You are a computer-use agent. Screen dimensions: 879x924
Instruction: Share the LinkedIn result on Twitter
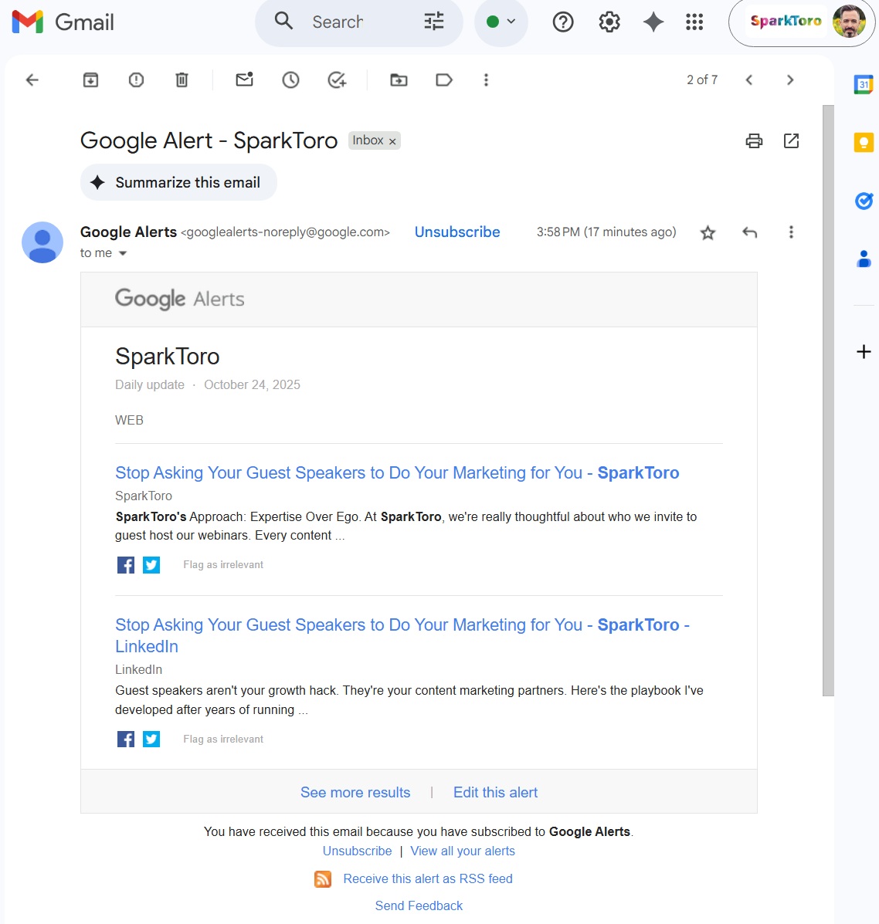151,739
